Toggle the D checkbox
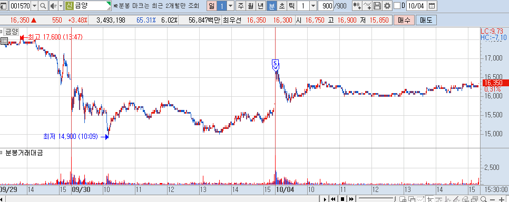This screenshot has height=202, width=509. (x=397, y=5)
